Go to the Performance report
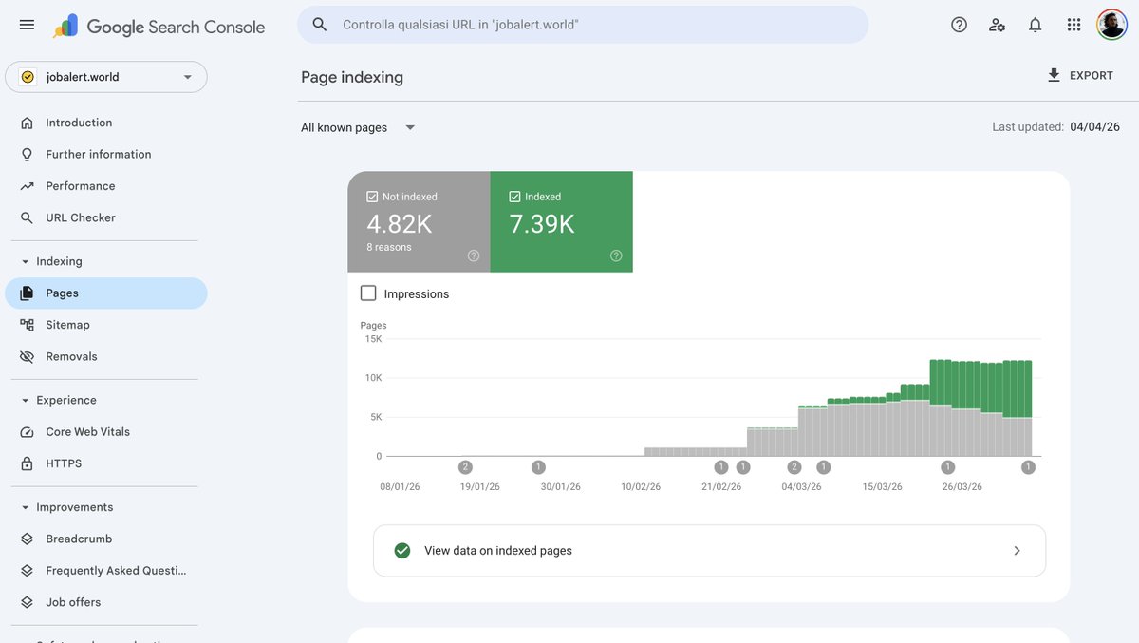1139x643 pixels. (106, 186)
